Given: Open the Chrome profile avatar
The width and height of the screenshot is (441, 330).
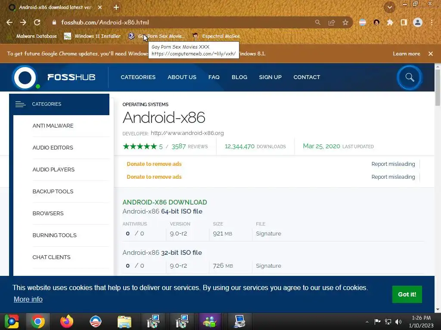Looking at the screenshot, I should pyautogui.click(x=418, y=22).
